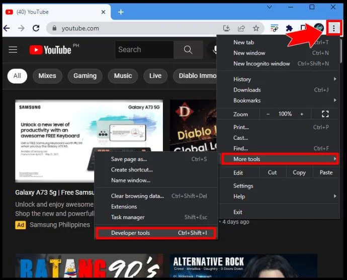Choose Print... from menu

(279, 127)
